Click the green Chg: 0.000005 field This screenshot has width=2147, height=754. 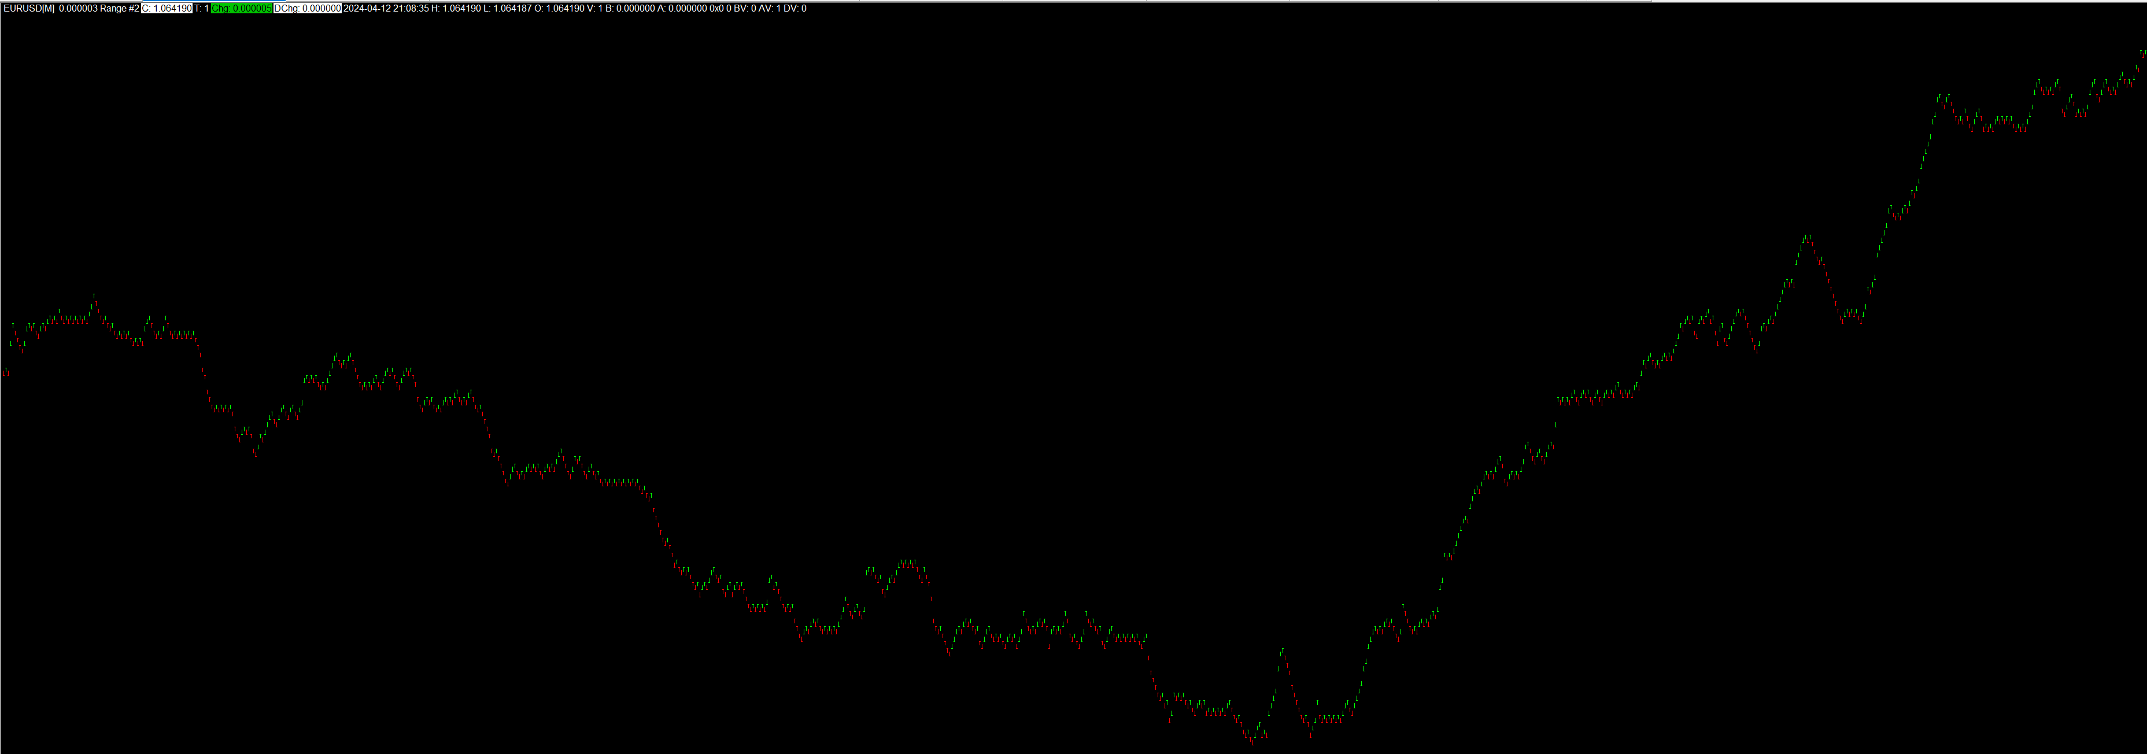[x=241, y=8]
